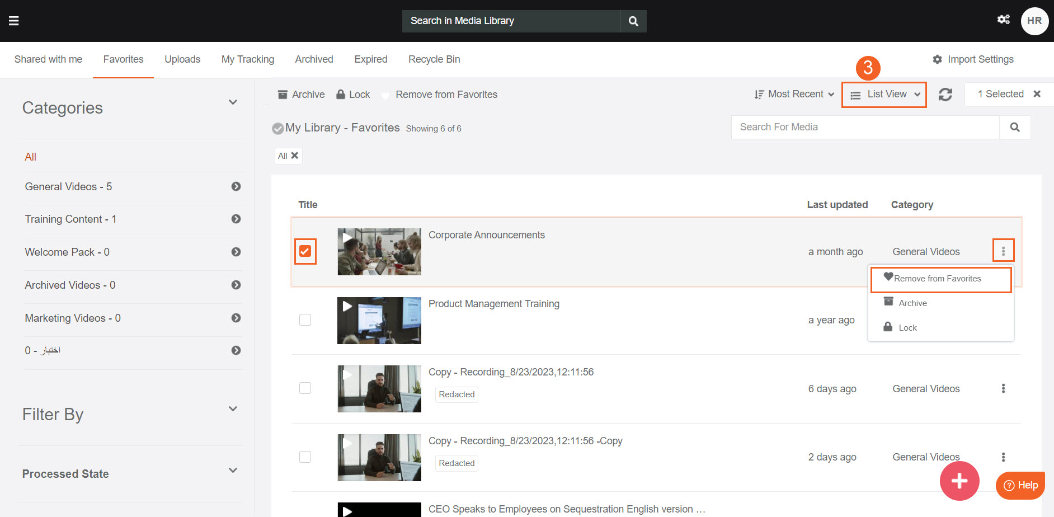Tick checkbox for Copy - Recording_8/23/2023,12:11:56 -Copy
1054x517 pixels.
pyautogui.click(x=305, y=457)
